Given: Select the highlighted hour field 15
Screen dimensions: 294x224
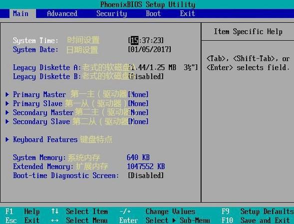Looking at the screenshot, I should [x=134, y=40].
